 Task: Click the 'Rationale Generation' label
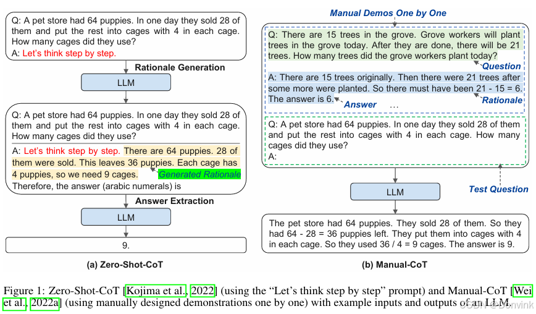coord(180,67)
